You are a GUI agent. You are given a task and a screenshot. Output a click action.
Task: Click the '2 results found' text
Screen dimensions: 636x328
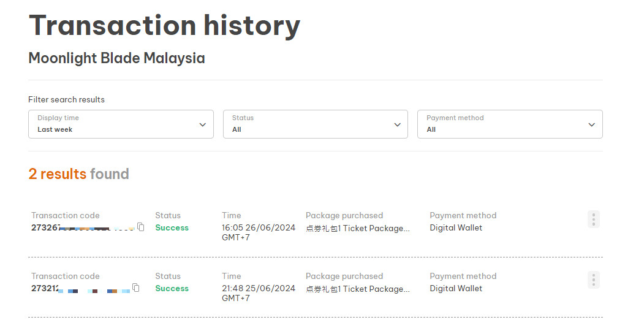tap(78, 174)
